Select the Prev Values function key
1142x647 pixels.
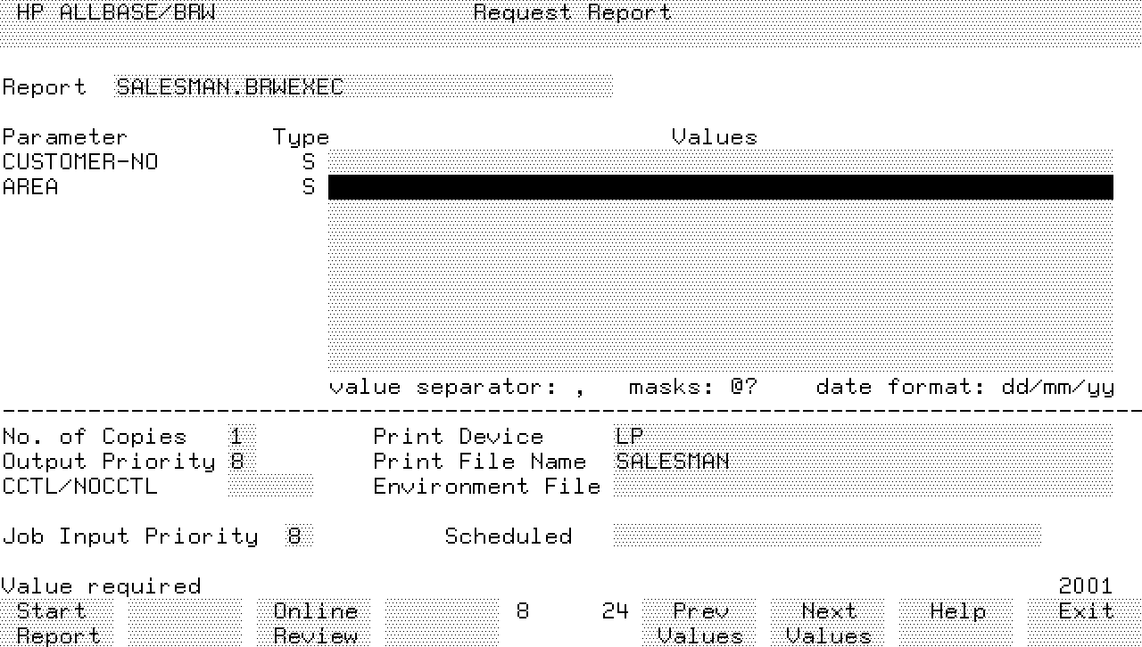pos(699,622)
